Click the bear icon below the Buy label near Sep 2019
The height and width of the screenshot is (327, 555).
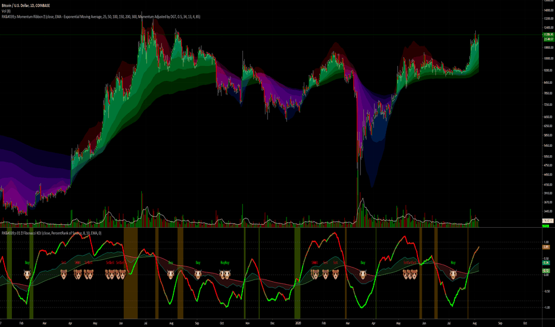click(x=198, y=274)
